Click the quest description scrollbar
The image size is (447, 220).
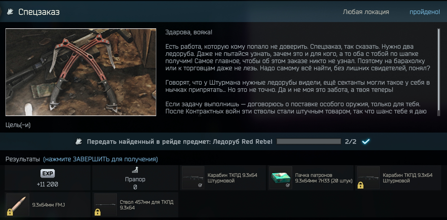[x=439, y=72]
